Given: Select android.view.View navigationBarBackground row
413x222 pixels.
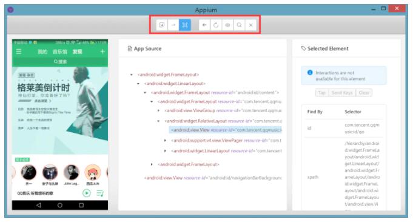Looking at the screenshot, I should click(213, 178).
